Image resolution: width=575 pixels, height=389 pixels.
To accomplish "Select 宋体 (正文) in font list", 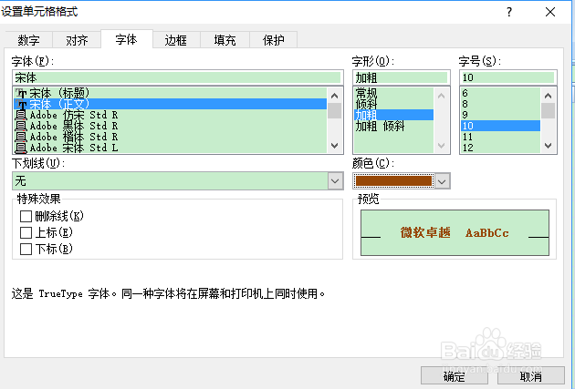I will (x=170, y=104).
